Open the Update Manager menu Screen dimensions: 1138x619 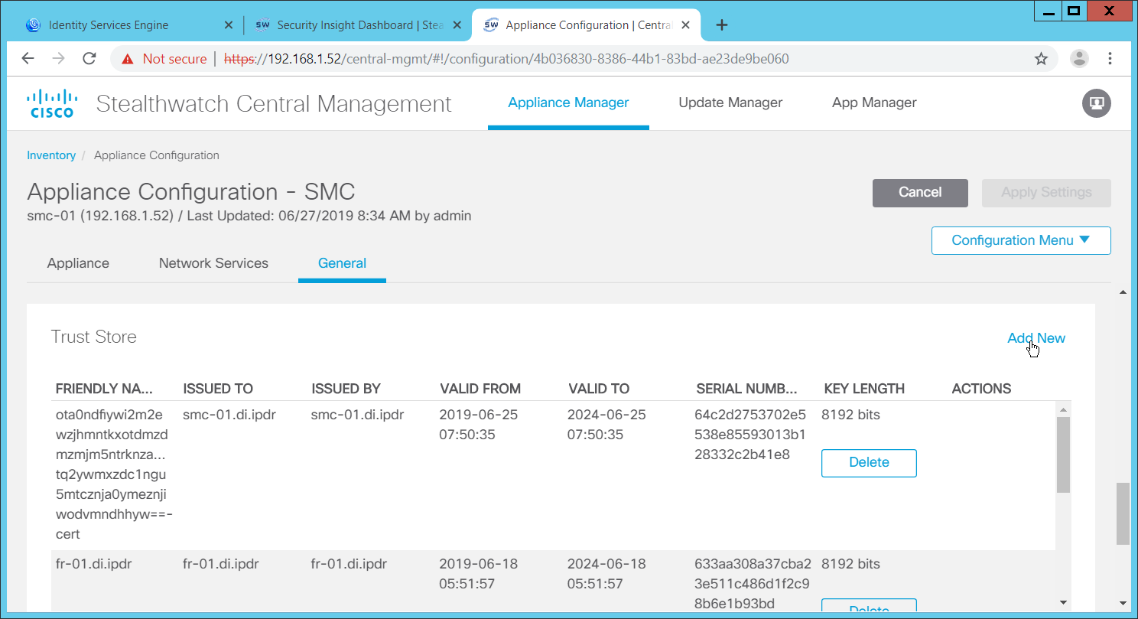(x=730, y=103)
